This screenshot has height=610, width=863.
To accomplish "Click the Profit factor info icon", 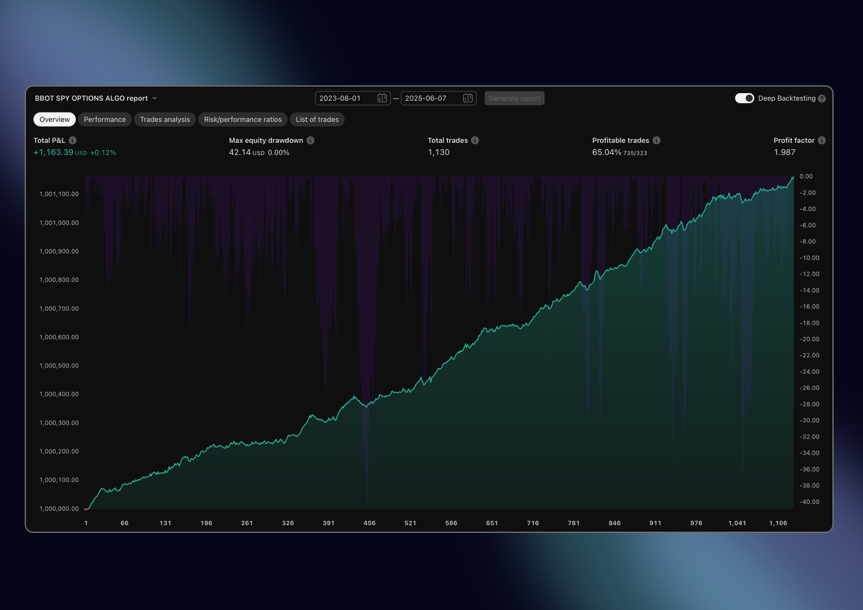I will coord(822,140).
